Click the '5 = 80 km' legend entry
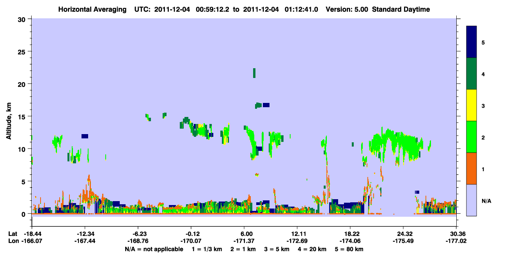Viewport: 507px width, 260px height. pos(350,249)
